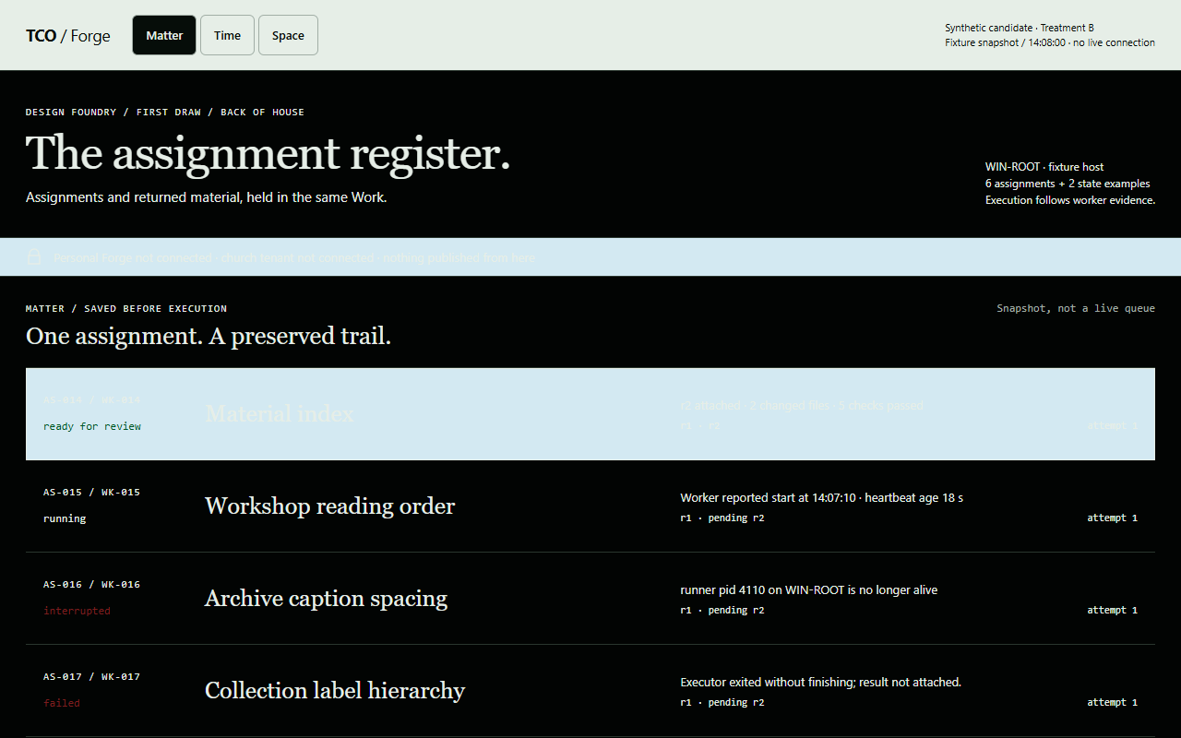Click the 'WIN-ROOT · fixture host' text
This screenshot has height=738, width=1181.
click(1044, 167)
